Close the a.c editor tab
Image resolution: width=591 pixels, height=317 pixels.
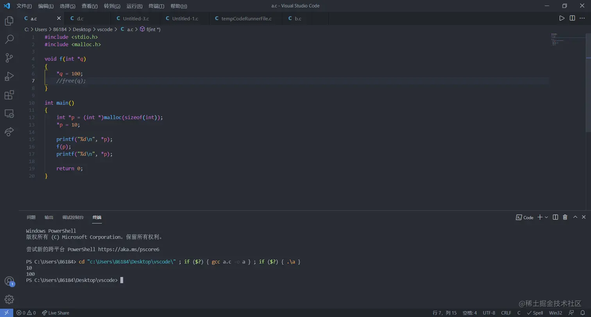point(59,18)
